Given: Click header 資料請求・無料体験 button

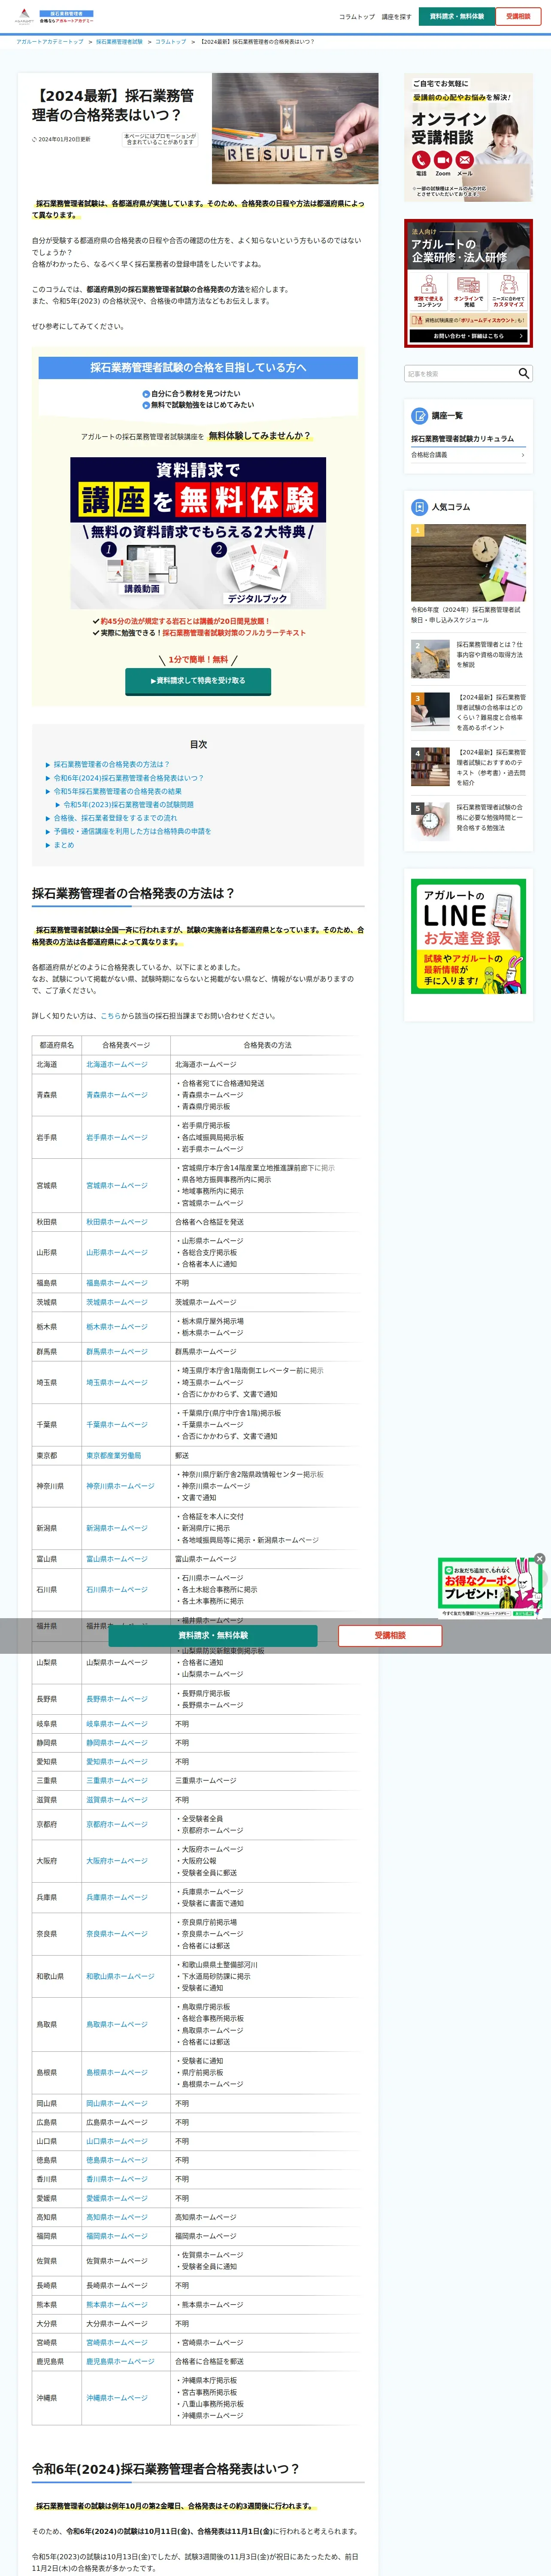Looking at the screenshot, I should pos(456,16).
